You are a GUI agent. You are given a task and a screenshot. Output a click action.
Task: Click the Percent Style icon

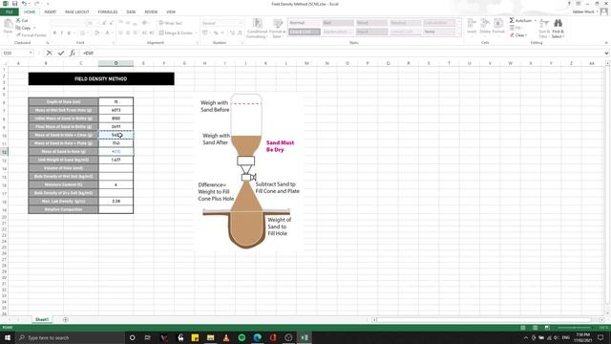[x=216, y=32]
